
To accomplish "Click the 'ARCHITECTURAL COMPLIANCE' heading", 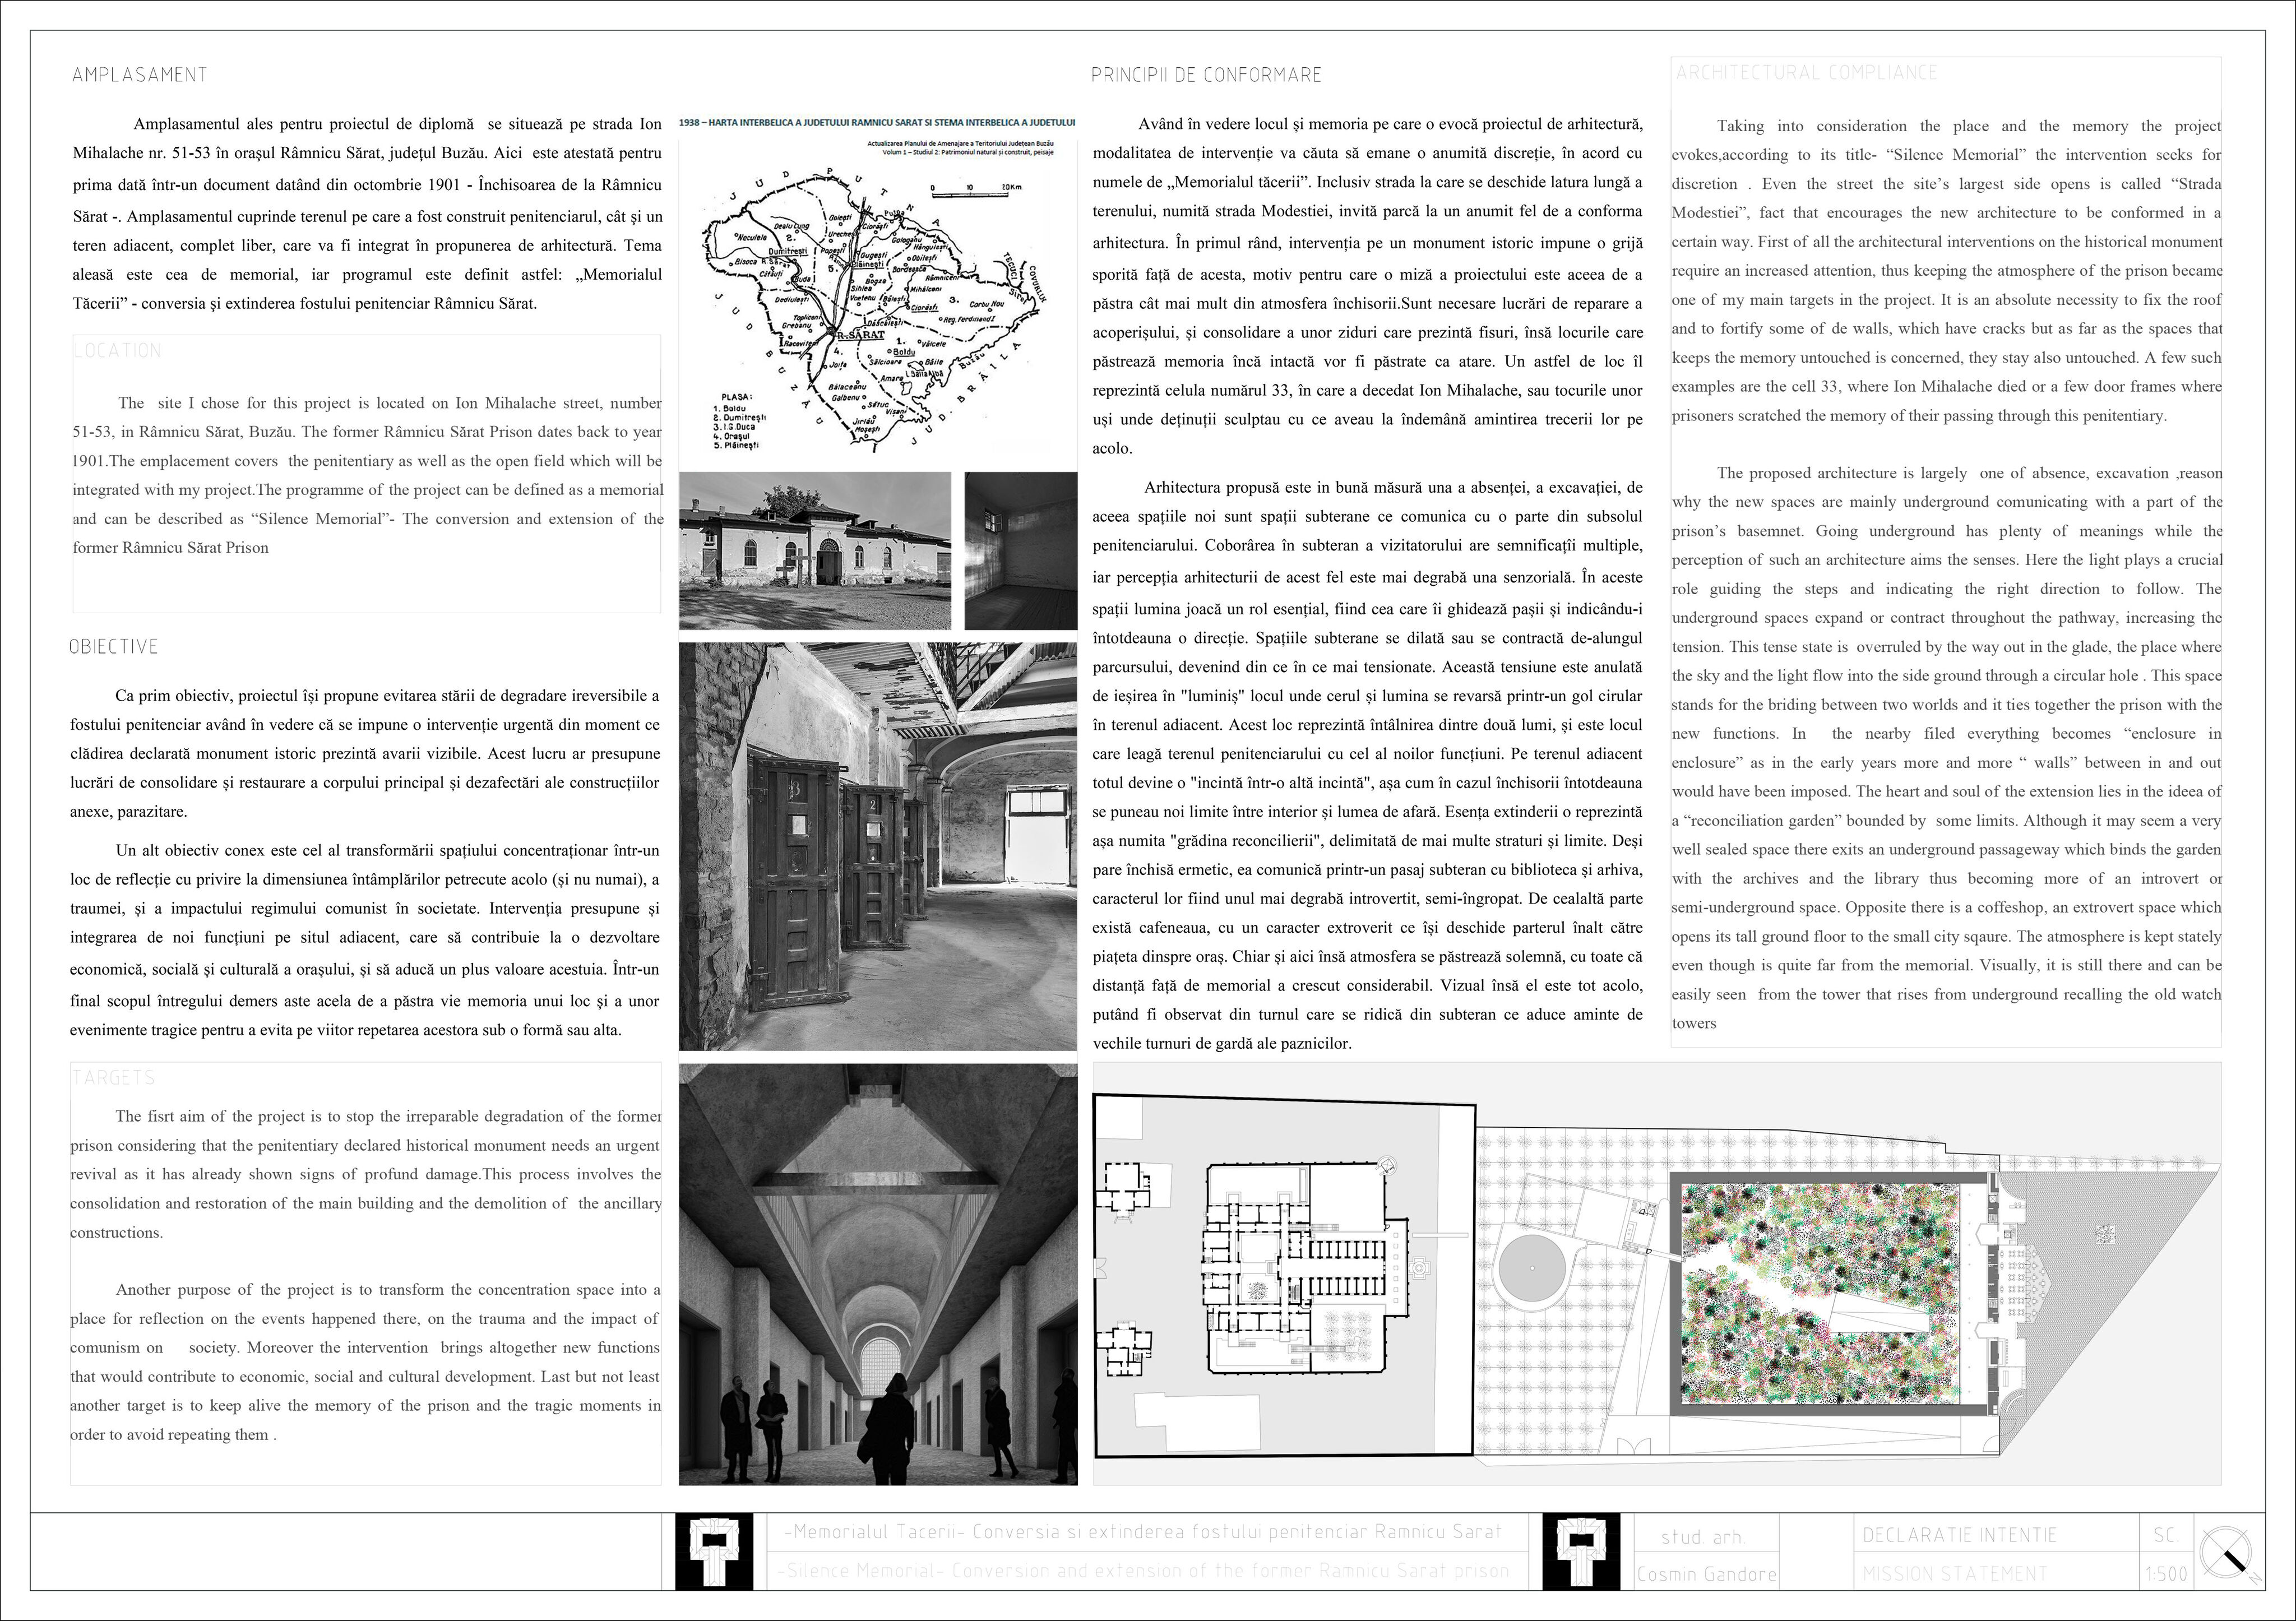I will click(1807, 73).
